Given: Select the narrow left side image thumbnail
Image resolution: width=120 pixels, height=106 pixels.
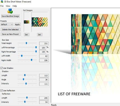Looking at the screenshot, I should (26, 22).
